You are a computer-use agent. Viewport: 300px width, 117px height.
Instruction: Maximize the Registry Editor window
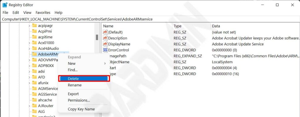277,5
